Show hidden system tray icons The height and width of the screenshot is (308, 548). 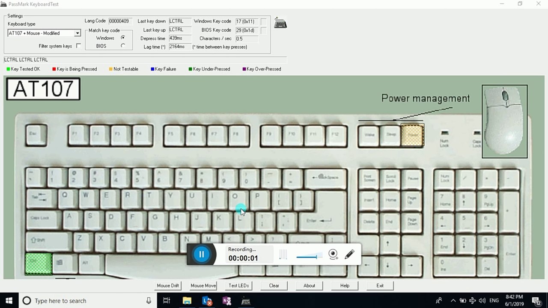click(x=453, y=301)
